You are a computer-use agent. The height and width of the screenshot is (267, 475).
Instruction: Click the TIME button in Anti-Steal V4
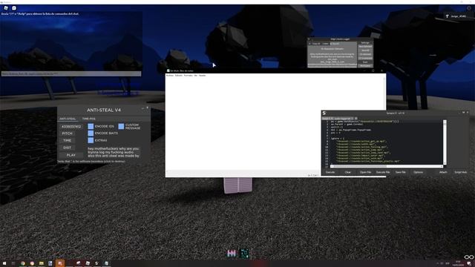(x=68, y=140)
